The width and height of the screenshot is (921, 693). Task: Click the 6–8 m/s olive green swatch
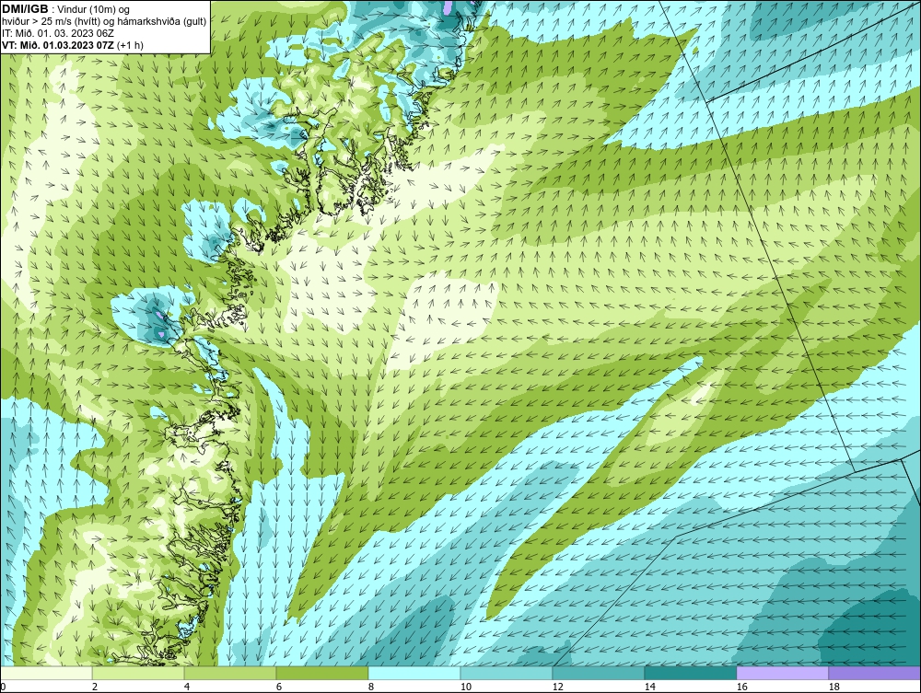(321, 673)
